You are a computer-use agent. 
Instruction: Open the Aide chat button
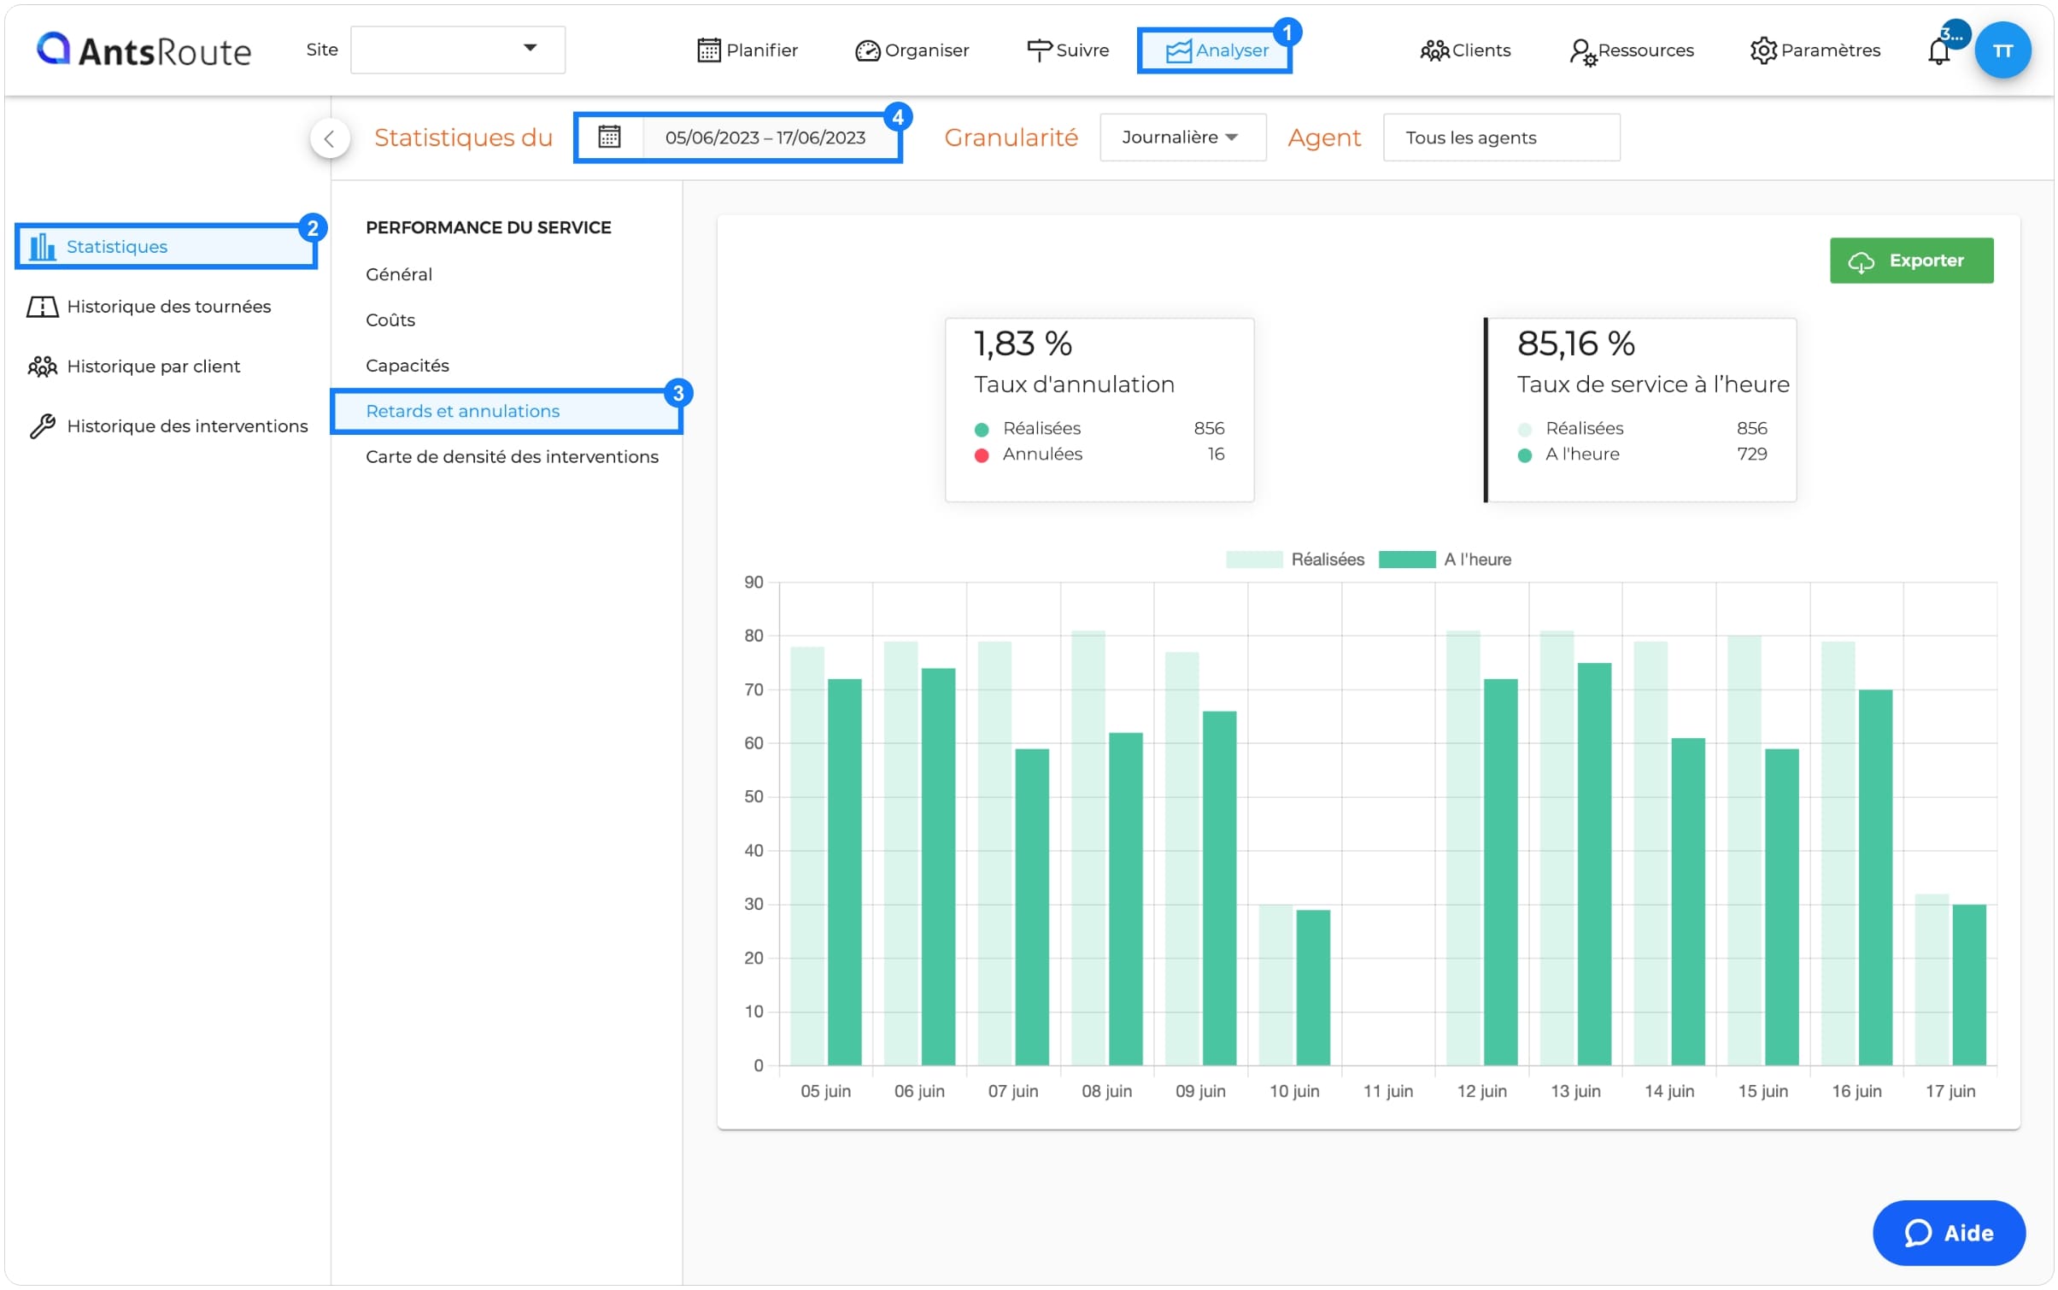(x=1948, y=1233)
